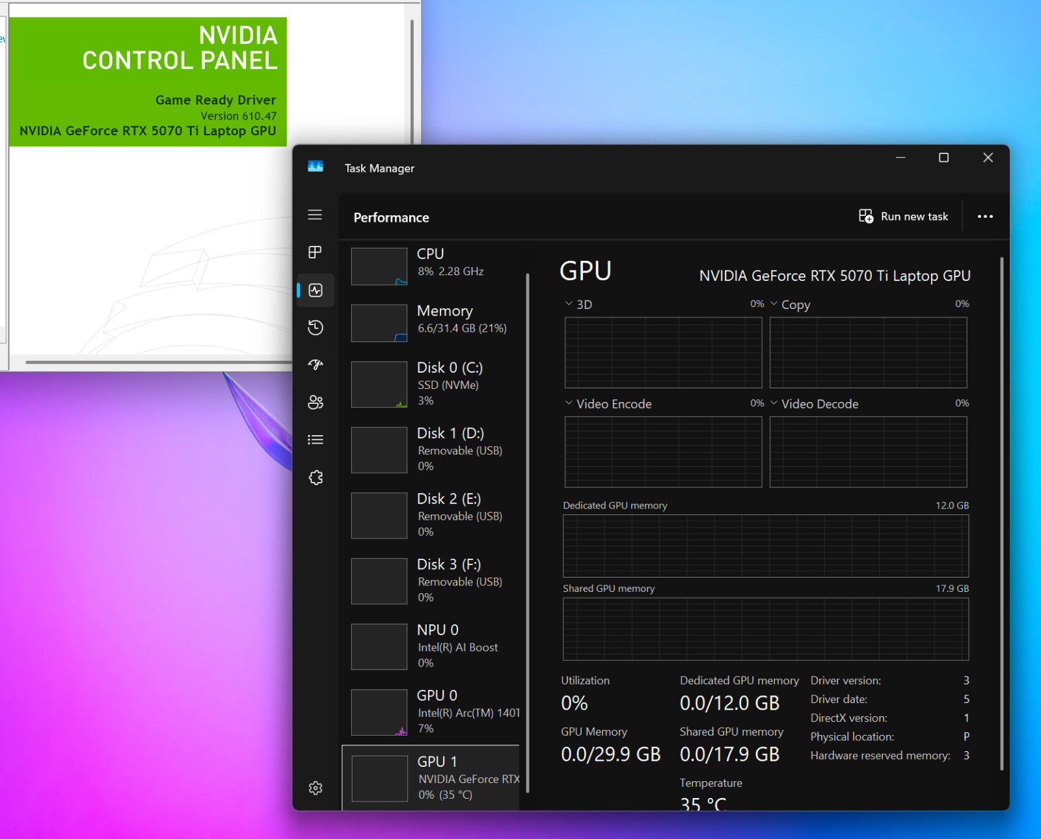
Task: Select Disk 3 (F:) removable entry
Action: pyautogui.click(x=431, y=581)
